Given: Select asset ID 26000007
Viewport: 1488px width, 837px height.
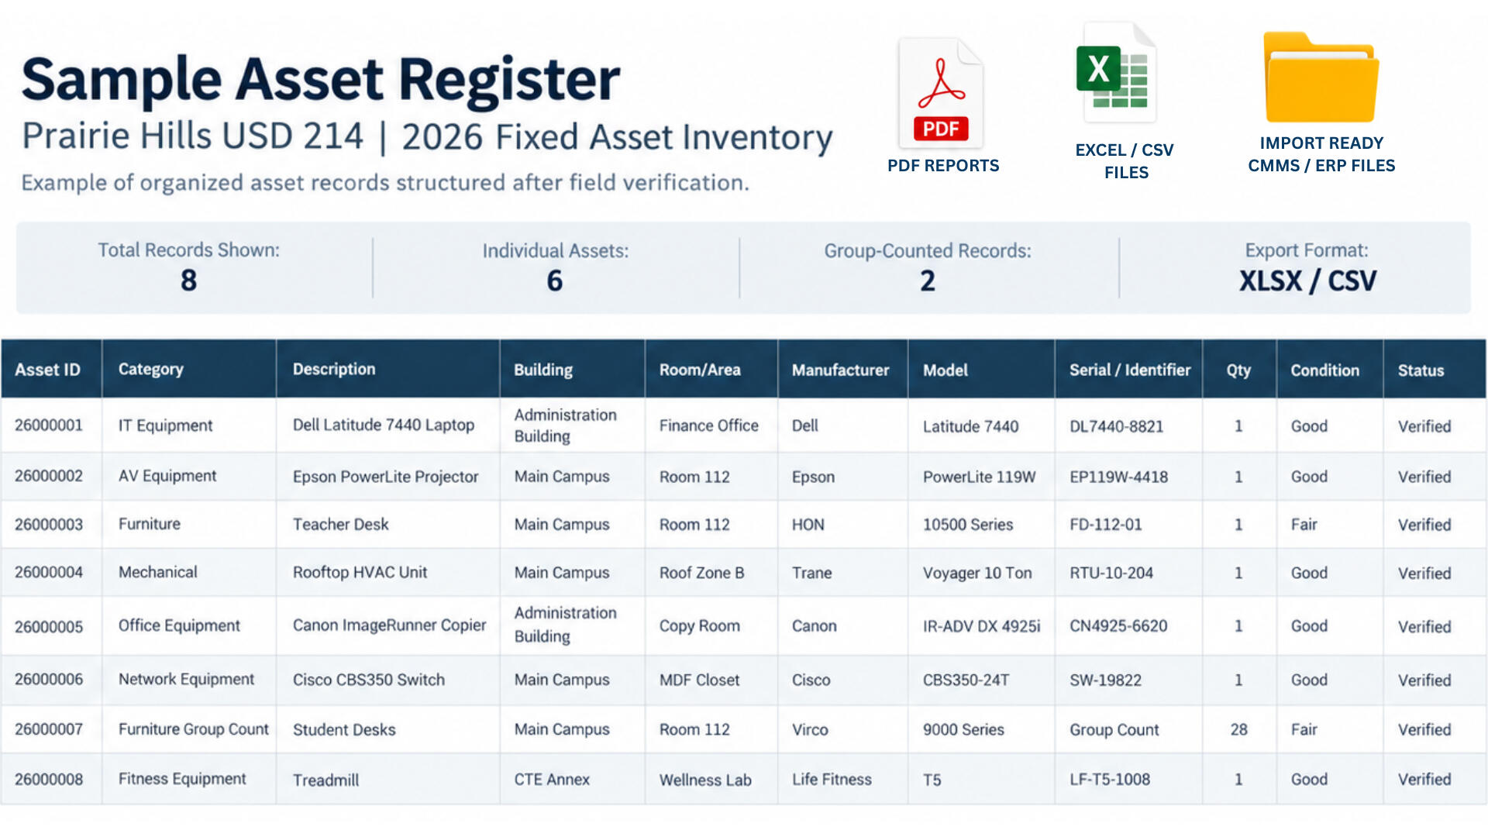Looking at the screenshot, I should [x=49, y=729].
